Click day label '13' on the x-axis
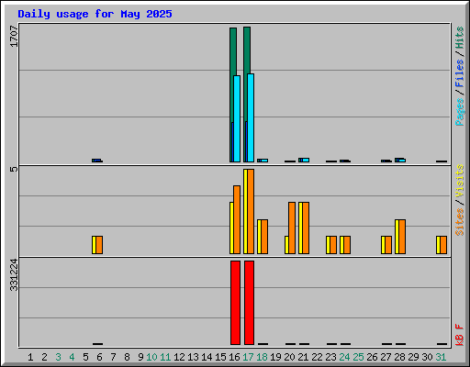The height and width of the screenshot is (367, 470). click(x=193, y=357)
